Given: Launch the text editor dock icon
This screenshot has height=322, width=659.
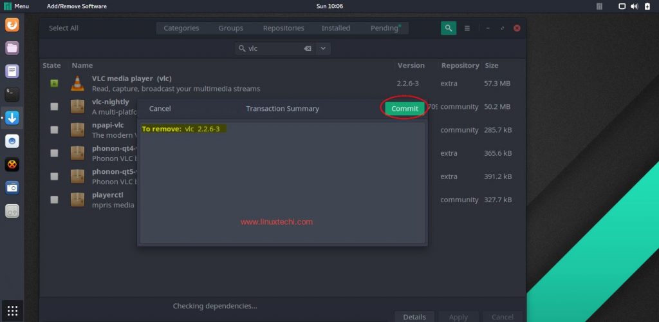Looking at the screenshot, I should [x=12, y=71].
